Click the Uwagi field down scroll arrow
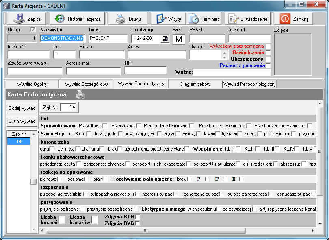 click(225, 57)
